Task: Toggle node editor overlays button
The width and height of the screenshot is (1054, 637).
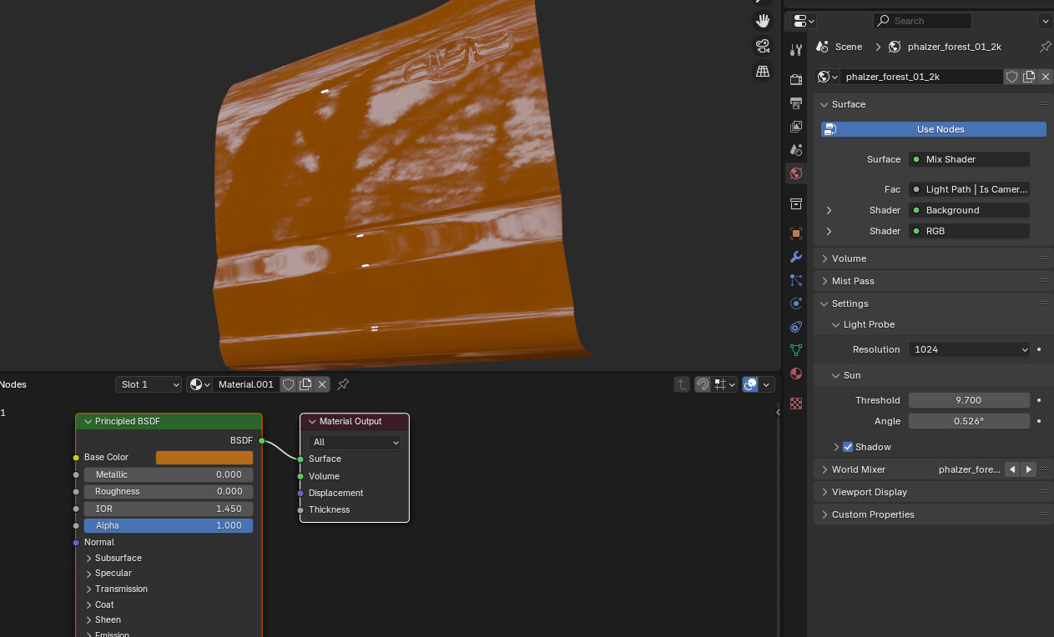Action: [x=750, y=384]
